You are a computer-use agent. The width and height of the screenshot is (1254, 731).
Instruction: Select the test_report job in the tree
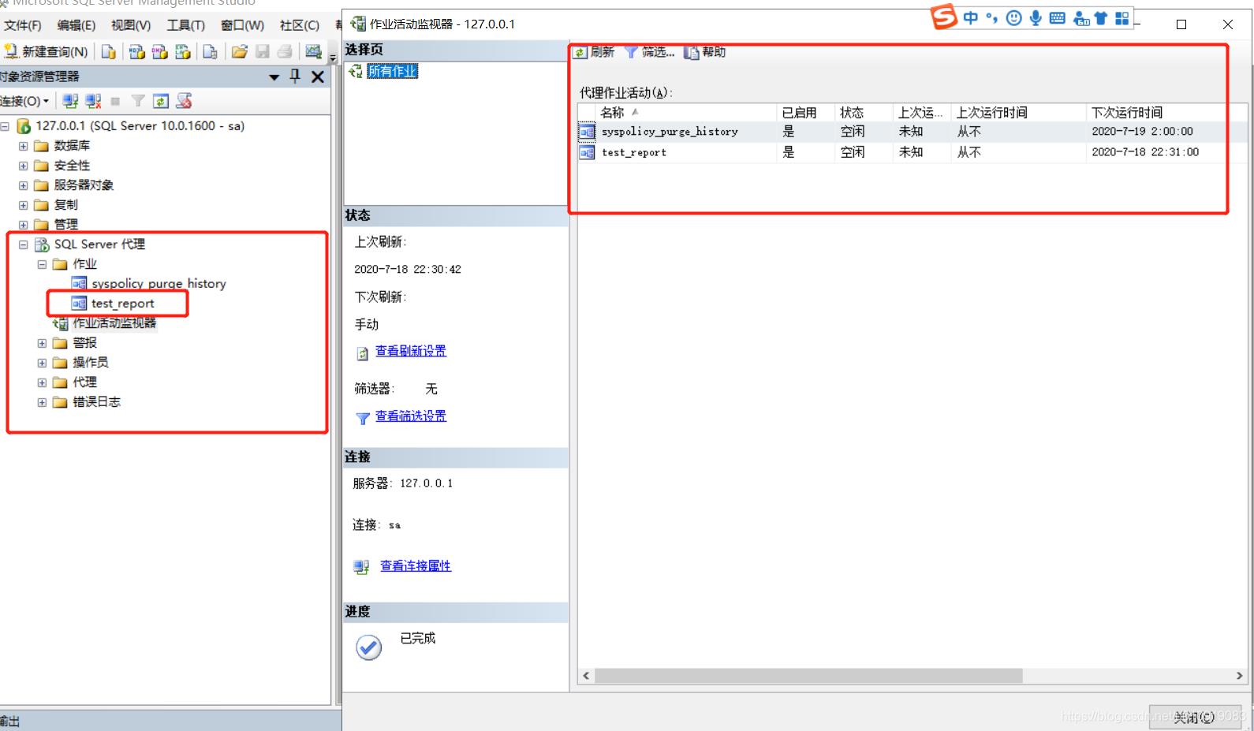(122, 304)
